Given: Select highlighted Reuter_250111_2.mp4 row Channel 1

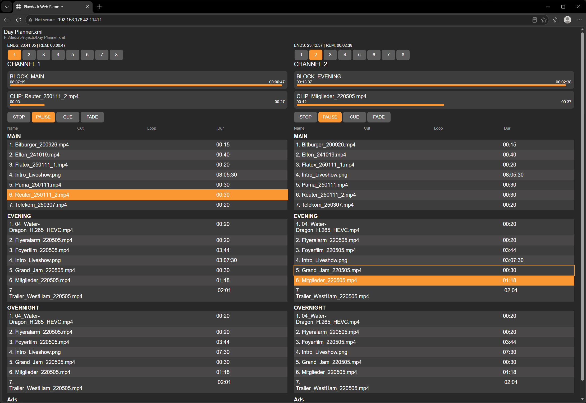Looking at the screenshot, I should 147,195.
